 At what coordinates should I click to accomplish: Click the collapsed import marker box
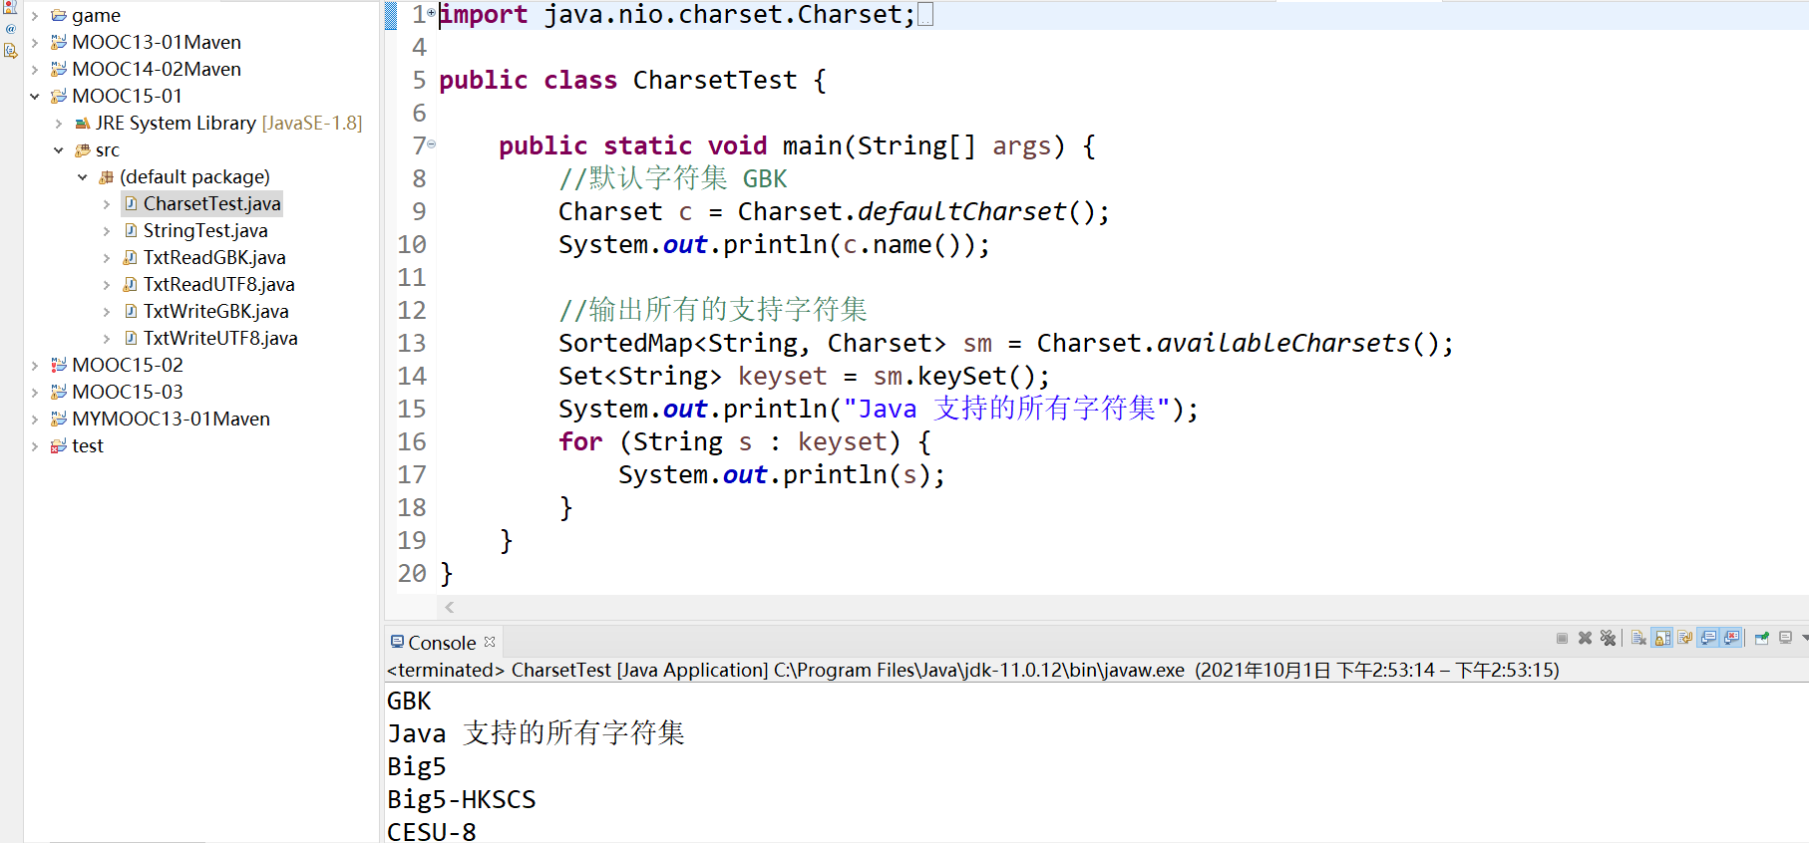click(925, 15)
